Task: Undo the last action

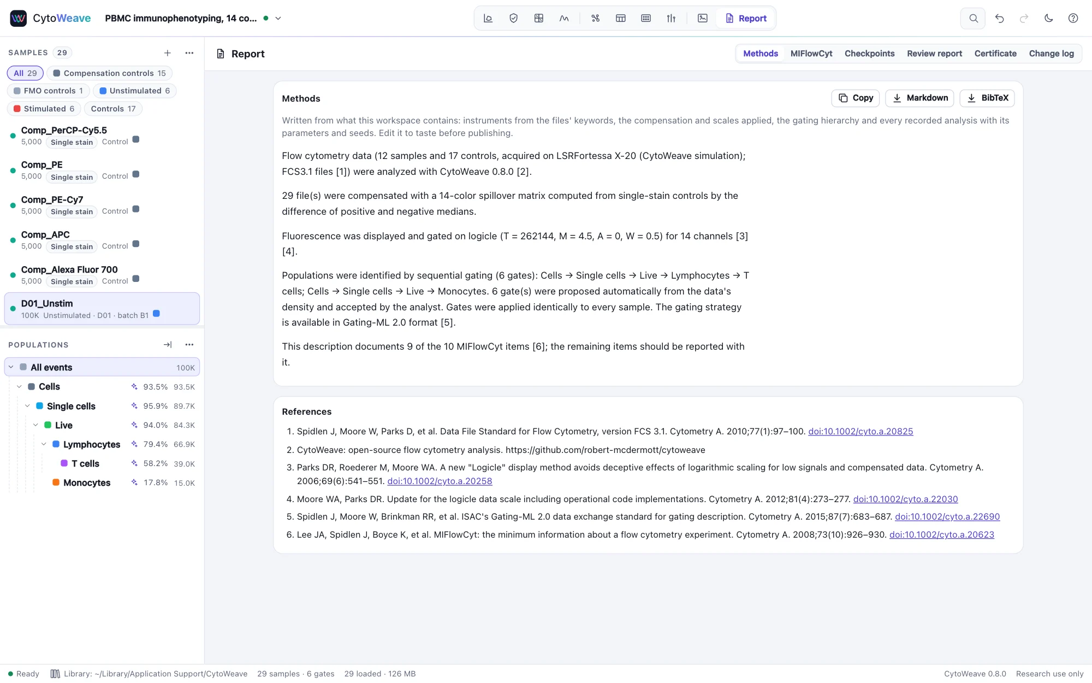Action: point(1000,18)
